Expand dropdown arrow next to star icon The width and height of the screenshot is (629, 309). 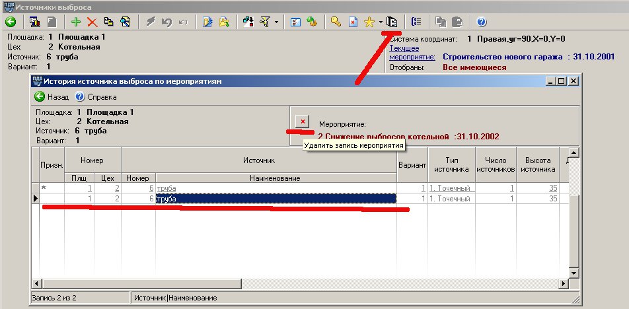click(x=381, y=22)
